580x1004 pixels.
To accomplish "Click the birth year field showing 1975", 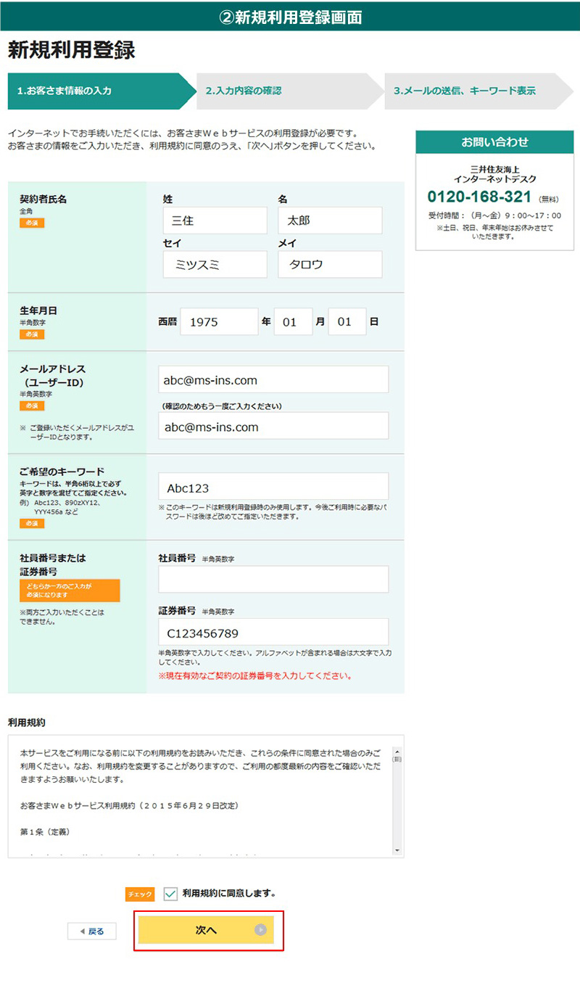I will pos(219,321).
